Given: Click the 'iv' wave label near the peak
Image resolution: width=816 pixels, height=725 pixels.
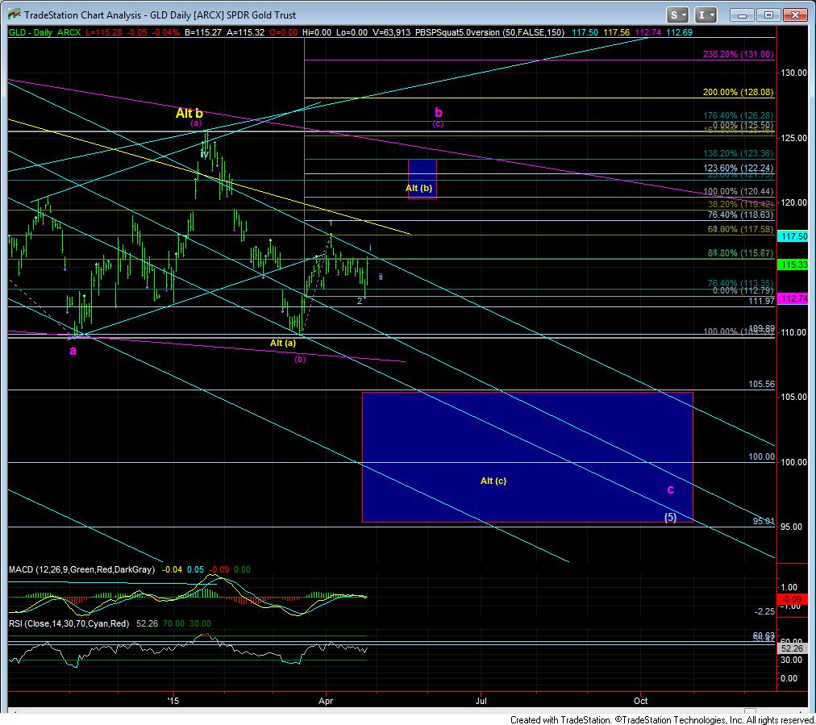Looking at the screenshot, I should click(x=205, y=155).
